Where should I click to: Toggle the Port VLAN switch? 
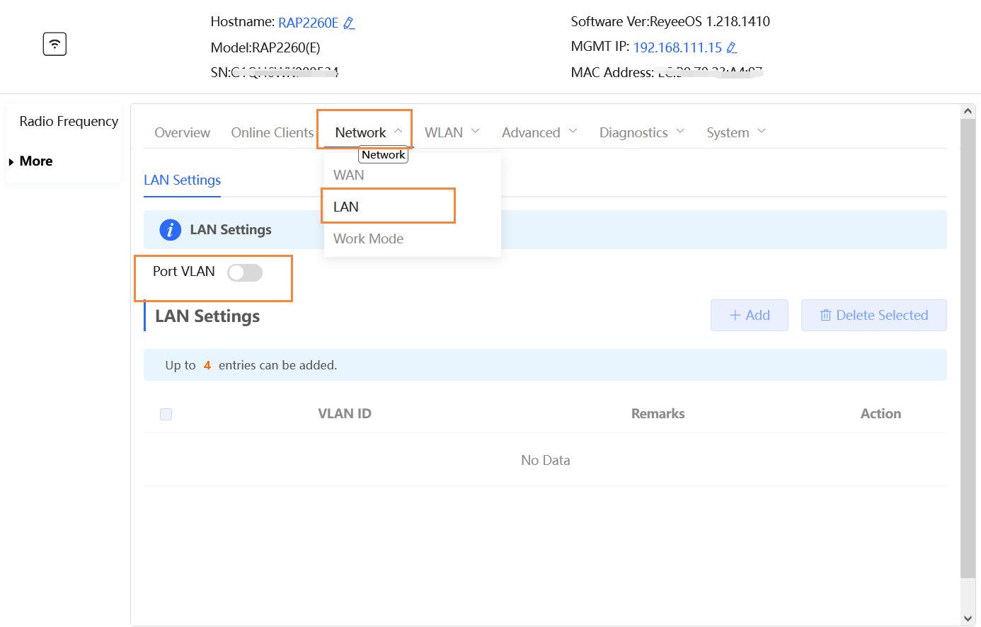[x=245, y=272]
